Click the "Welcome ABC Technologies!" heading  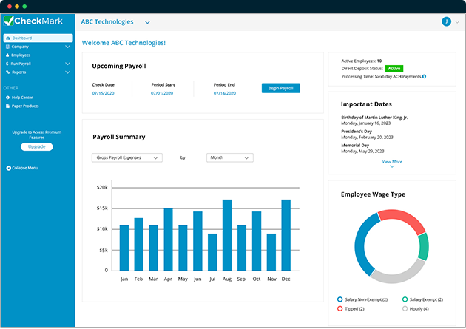click(124, 43)
